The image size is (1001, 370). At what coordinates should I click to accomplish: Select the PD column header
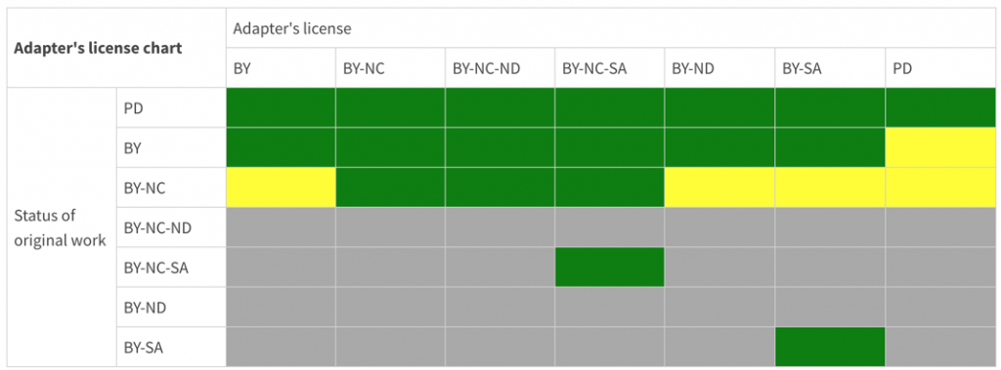coord(940,67)
